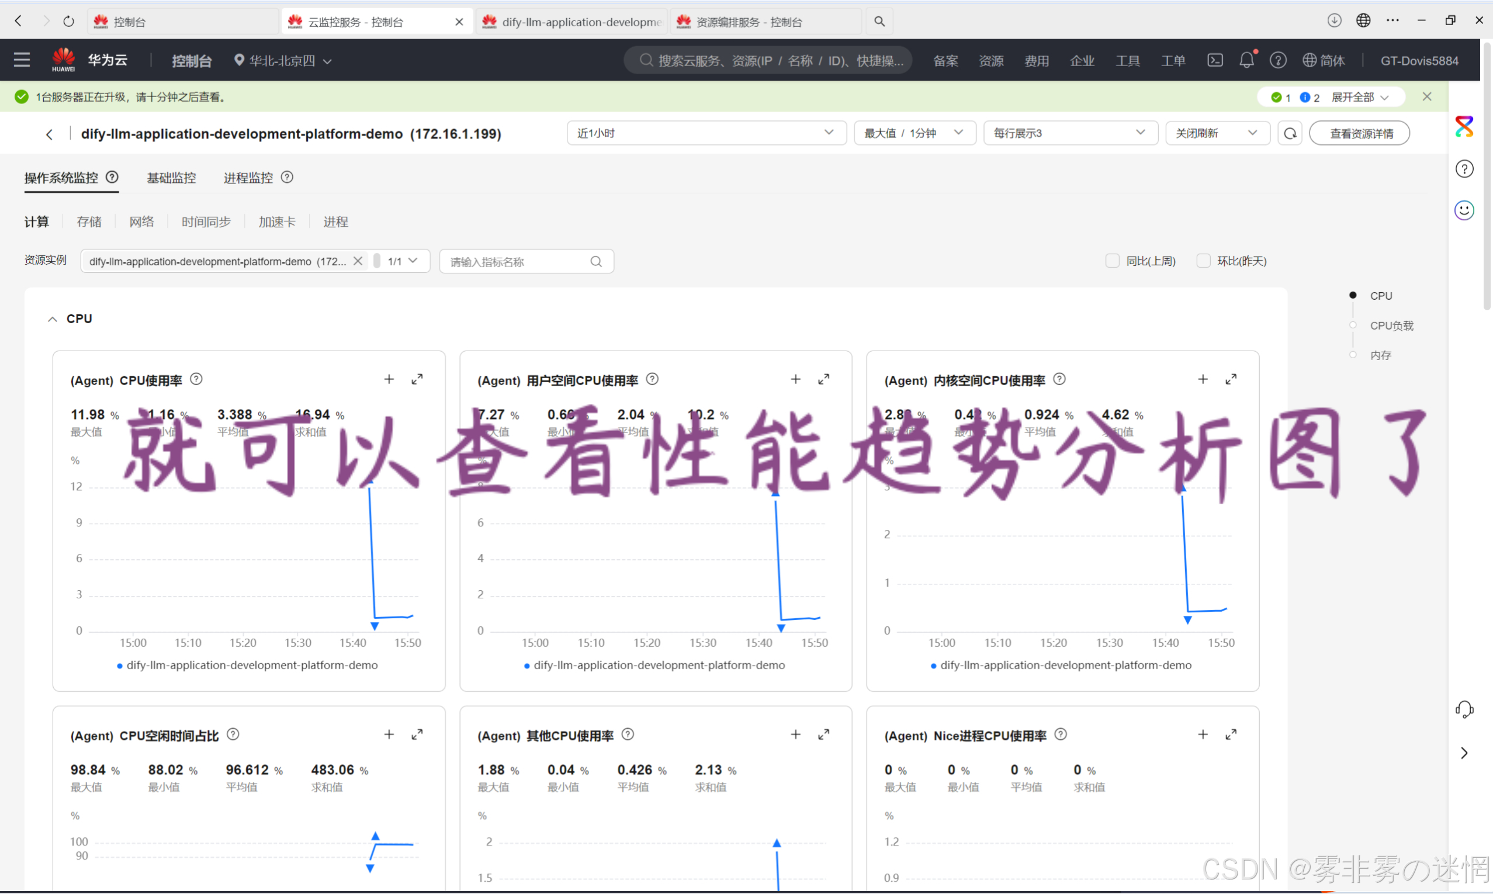Select the 存储 sub-tab
Screen dimensions: 1493x894
[89, 221]
